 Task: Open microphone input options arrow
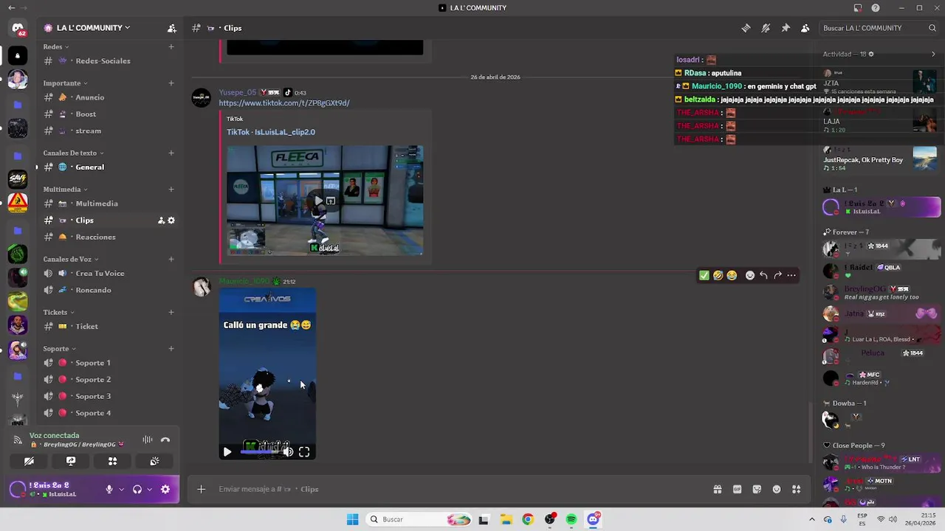121,489
